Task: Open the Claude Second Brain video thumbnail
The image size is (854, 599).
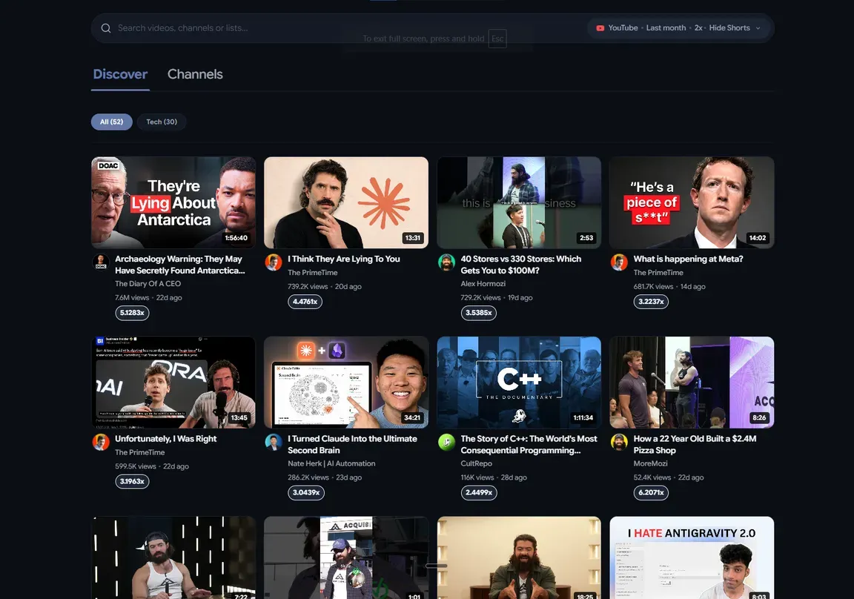Action: click(x=346, y=383)
